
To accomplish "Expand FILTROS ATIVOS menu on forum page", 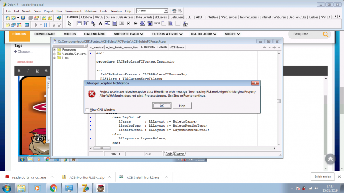I will pyautogui.click(x=167, y=34).
